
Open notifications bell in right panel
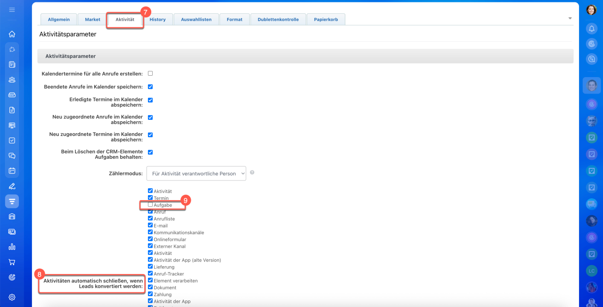pyautogui.click(x=592, y=29)
